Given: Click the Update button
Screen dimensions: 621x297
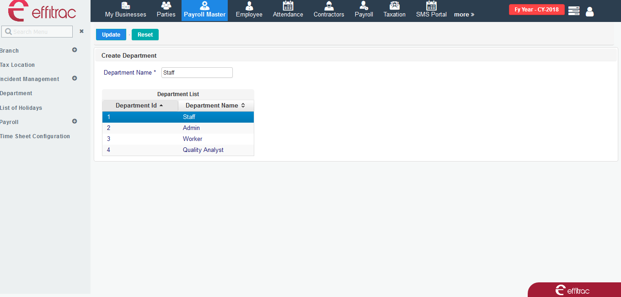Looking at the screenshot, I should 111,35.
